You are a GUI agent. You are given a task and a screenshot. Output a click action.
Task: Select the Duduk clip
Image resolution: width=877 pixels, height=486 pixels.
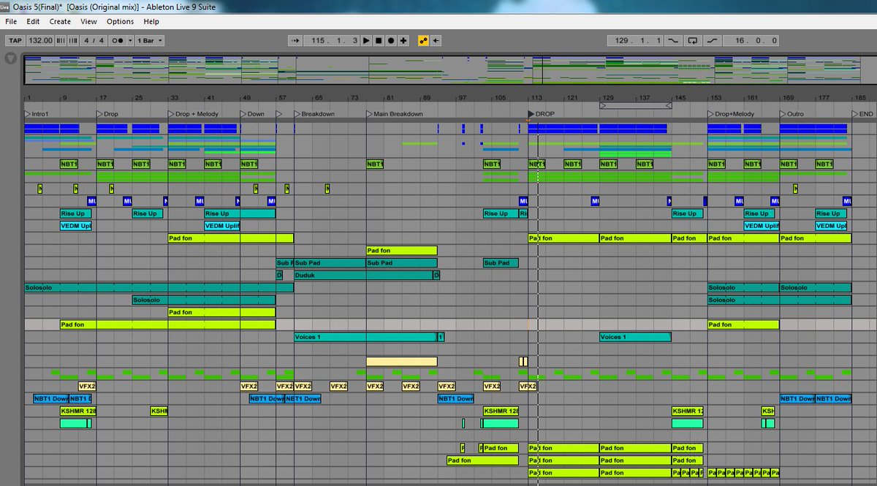(363, 276)
